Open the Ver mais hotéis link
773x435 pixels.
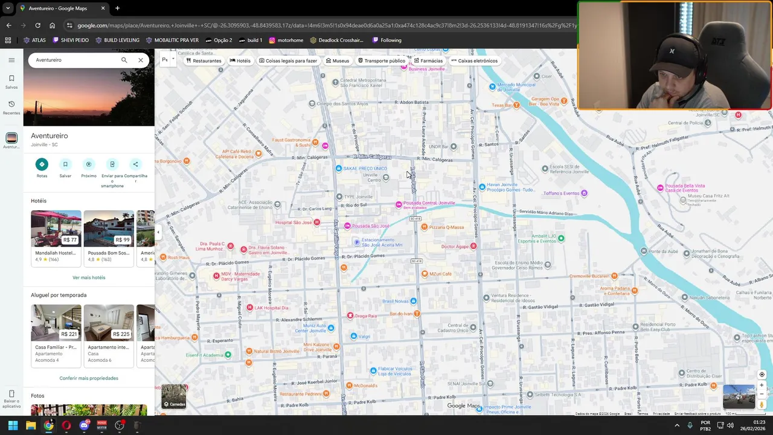tap(89, 277)
